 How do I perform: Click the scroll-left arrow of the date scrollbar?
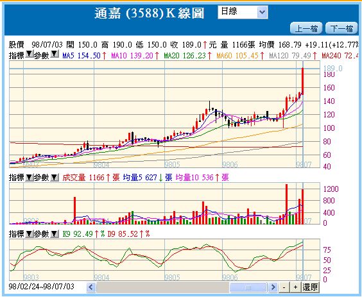[91, 287]
